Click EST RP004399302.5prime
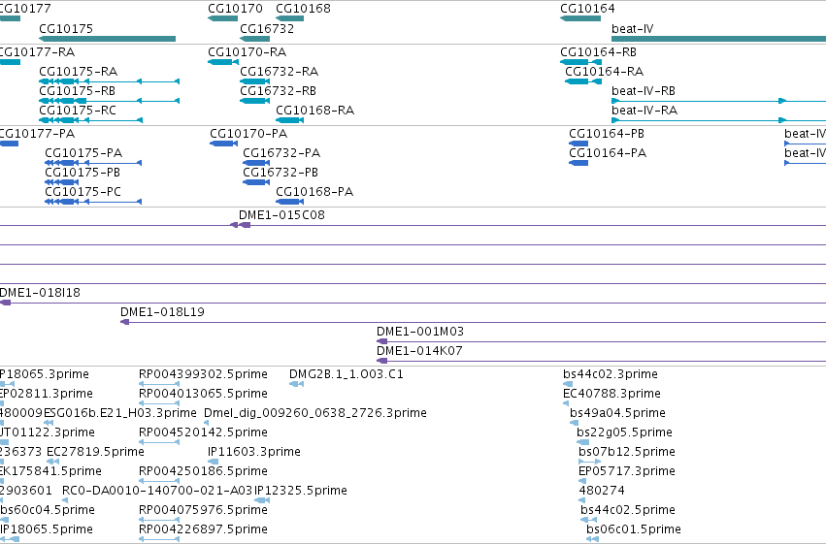Image resolution: width=826 pixels, height=544 pixels. pos(159,384)
